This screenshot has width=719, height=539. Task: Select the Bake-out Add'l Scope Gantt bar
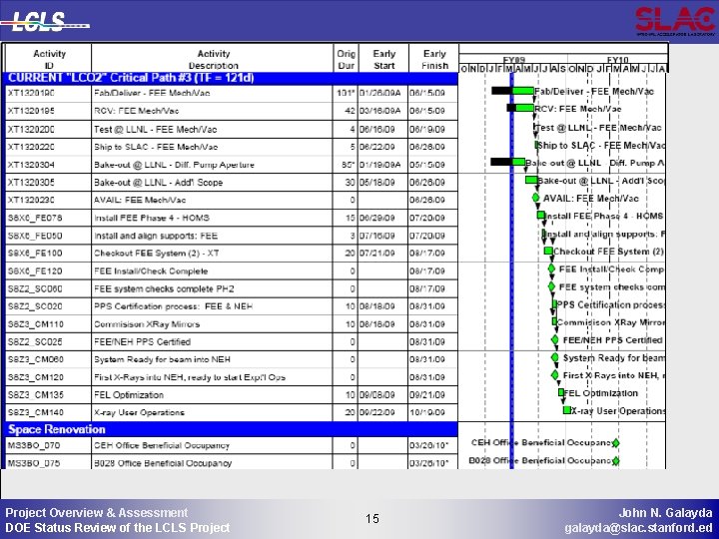coord(531,180)
